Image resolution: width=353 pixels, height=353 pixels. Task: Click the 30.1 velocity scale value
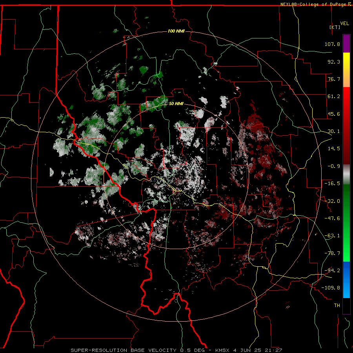click(334, 131)
